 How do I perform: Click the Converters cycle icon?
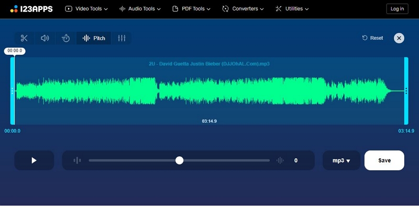[x=225, y=9]
